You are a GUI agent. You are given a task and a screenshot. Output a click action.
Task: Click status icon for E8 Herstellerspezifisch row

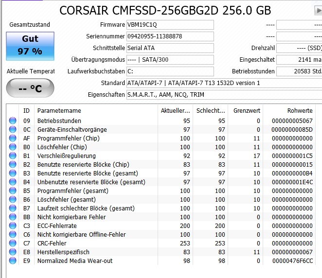pos(13,252)
